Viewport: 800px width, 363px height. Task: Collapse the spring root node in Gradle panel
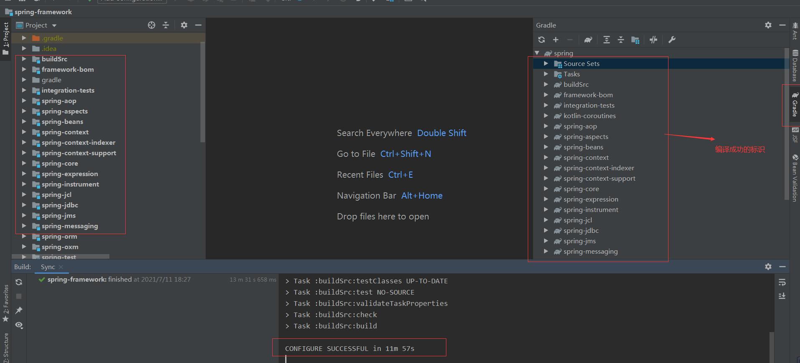point(537,53)
